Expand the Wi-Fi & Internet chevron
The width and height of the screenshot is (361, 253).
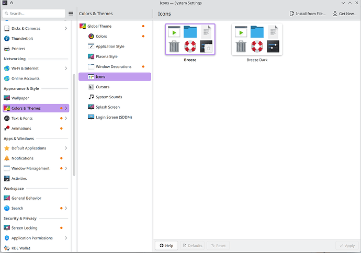(66, 68)
